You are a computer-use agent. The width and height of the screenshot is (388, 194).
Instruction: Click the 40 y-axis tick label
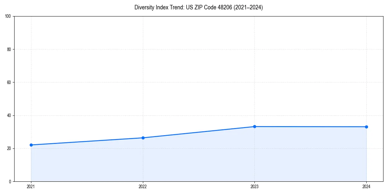[9, 115]
